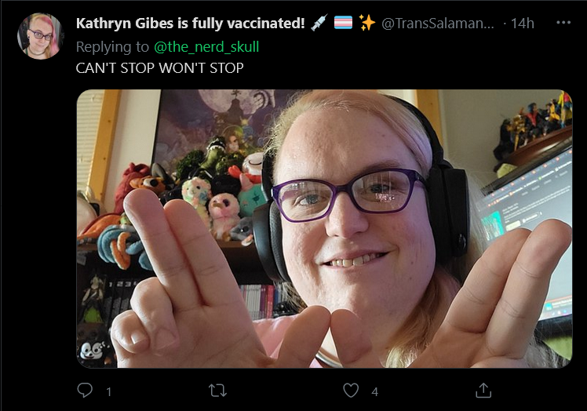Select the tweet text CAN'T STOP WON'T STOP
Screen dimensions: 587x411
pyautogui.click(x=159, y=68)
